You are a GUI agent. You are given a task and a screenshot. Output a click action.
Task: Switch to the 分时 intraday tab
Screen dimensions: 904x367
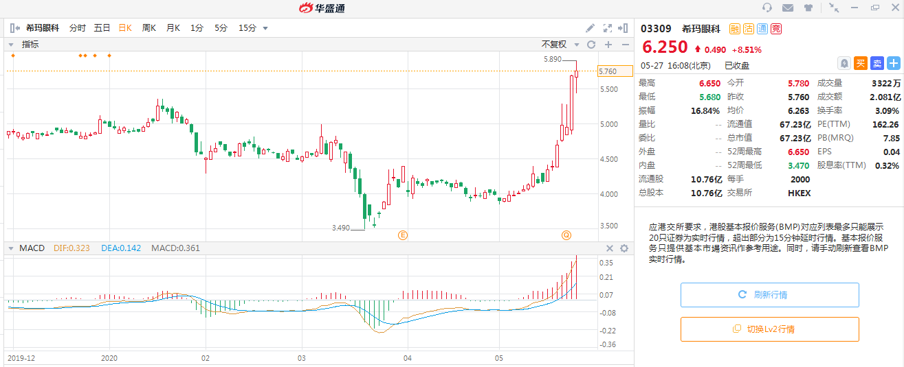(78, 28)
